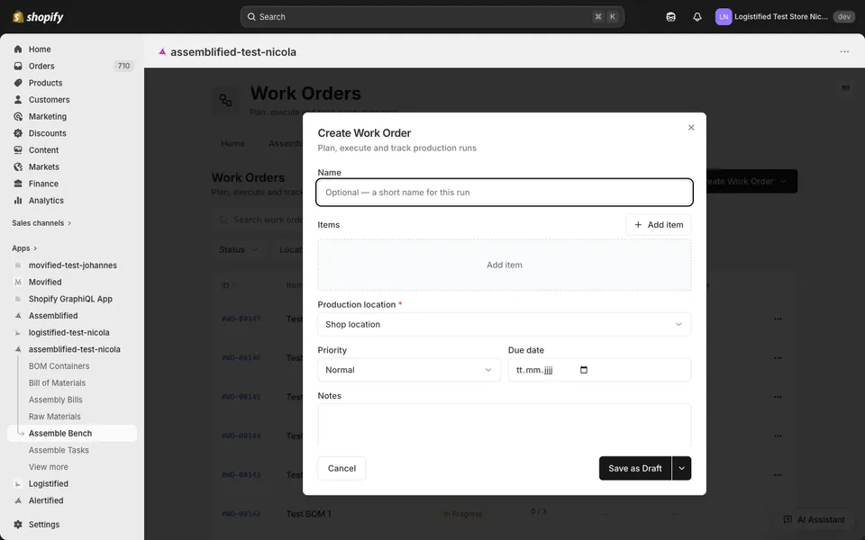Select the Orders inbox icon
This screenshot has width=865, height=540.
point(18,66)
